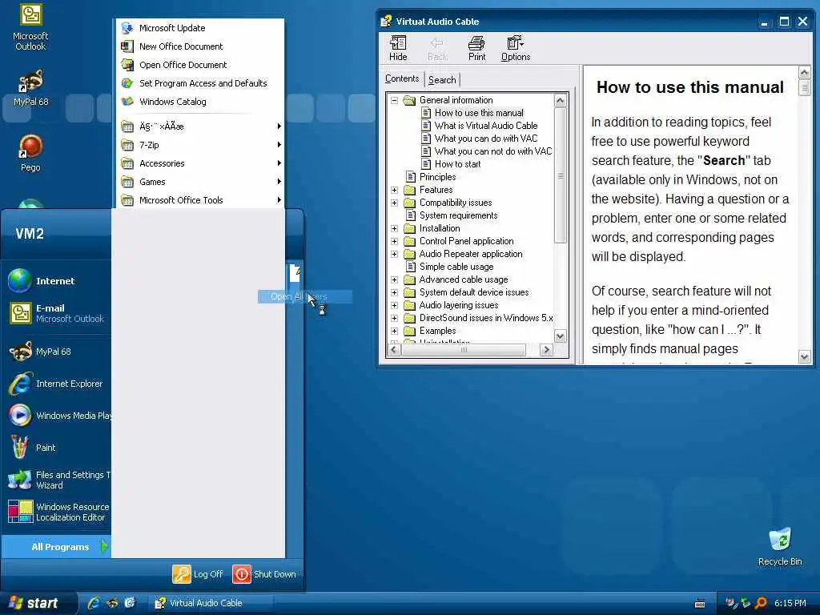Open the Principles topic page icon
820x615 pixels.
pos(411,177)
